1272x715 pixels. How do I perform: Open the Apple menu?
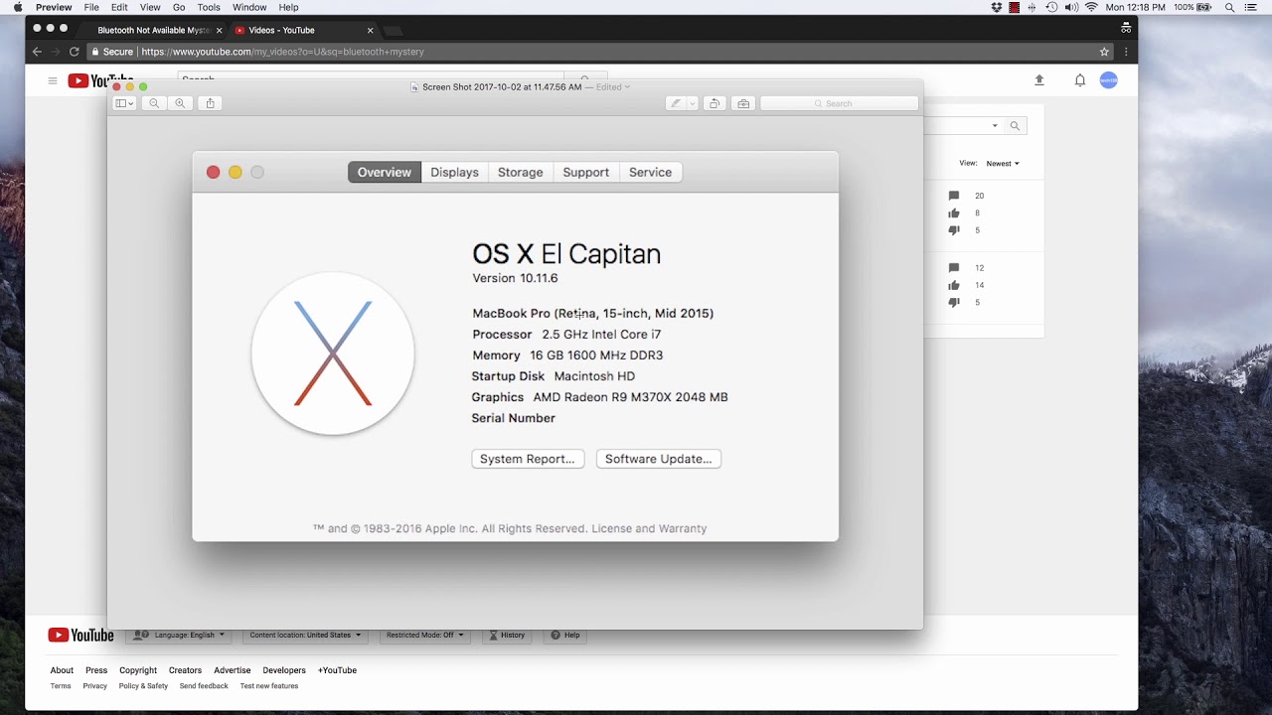point(17,7)
